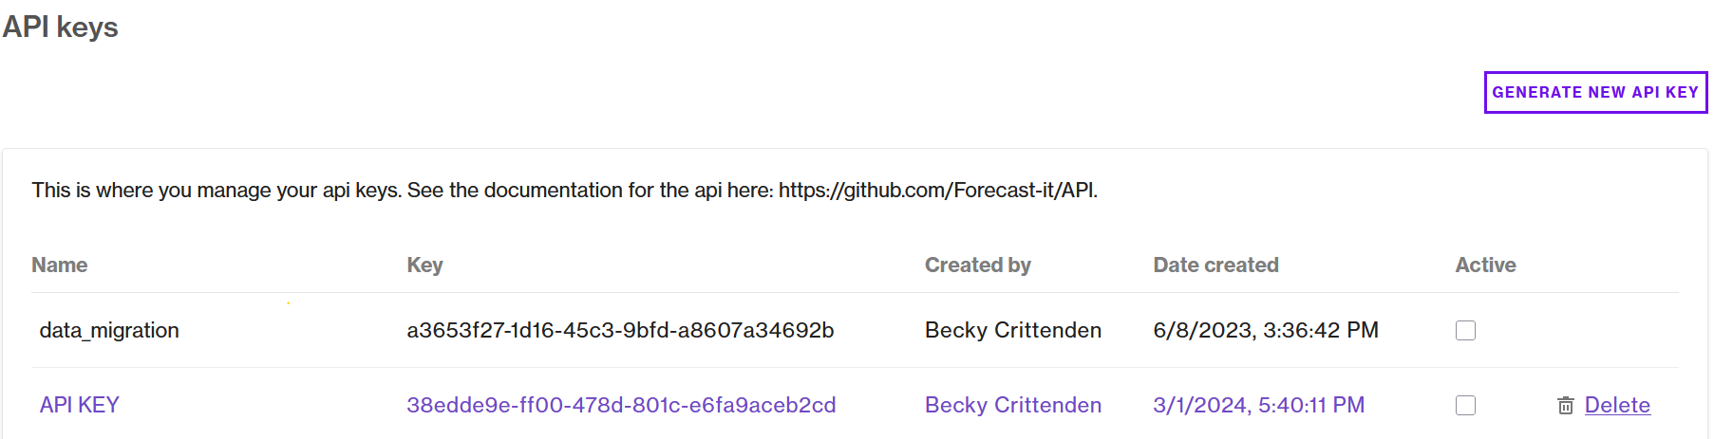Click Becky Crittenden in API KEY row
The image size is (1714, 439).
pos(1013,405)
